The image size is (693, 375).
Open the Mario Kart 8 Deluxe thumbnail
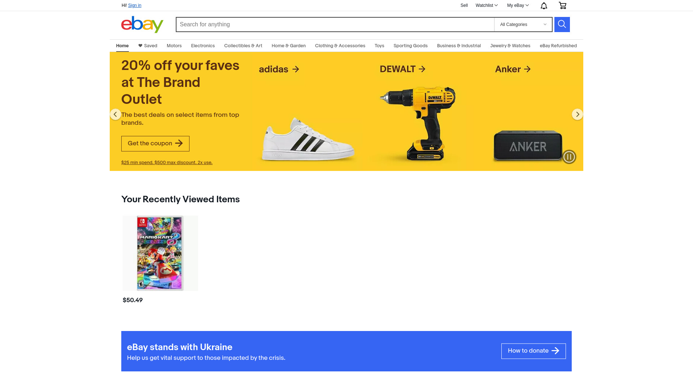[x=160, y=253]
